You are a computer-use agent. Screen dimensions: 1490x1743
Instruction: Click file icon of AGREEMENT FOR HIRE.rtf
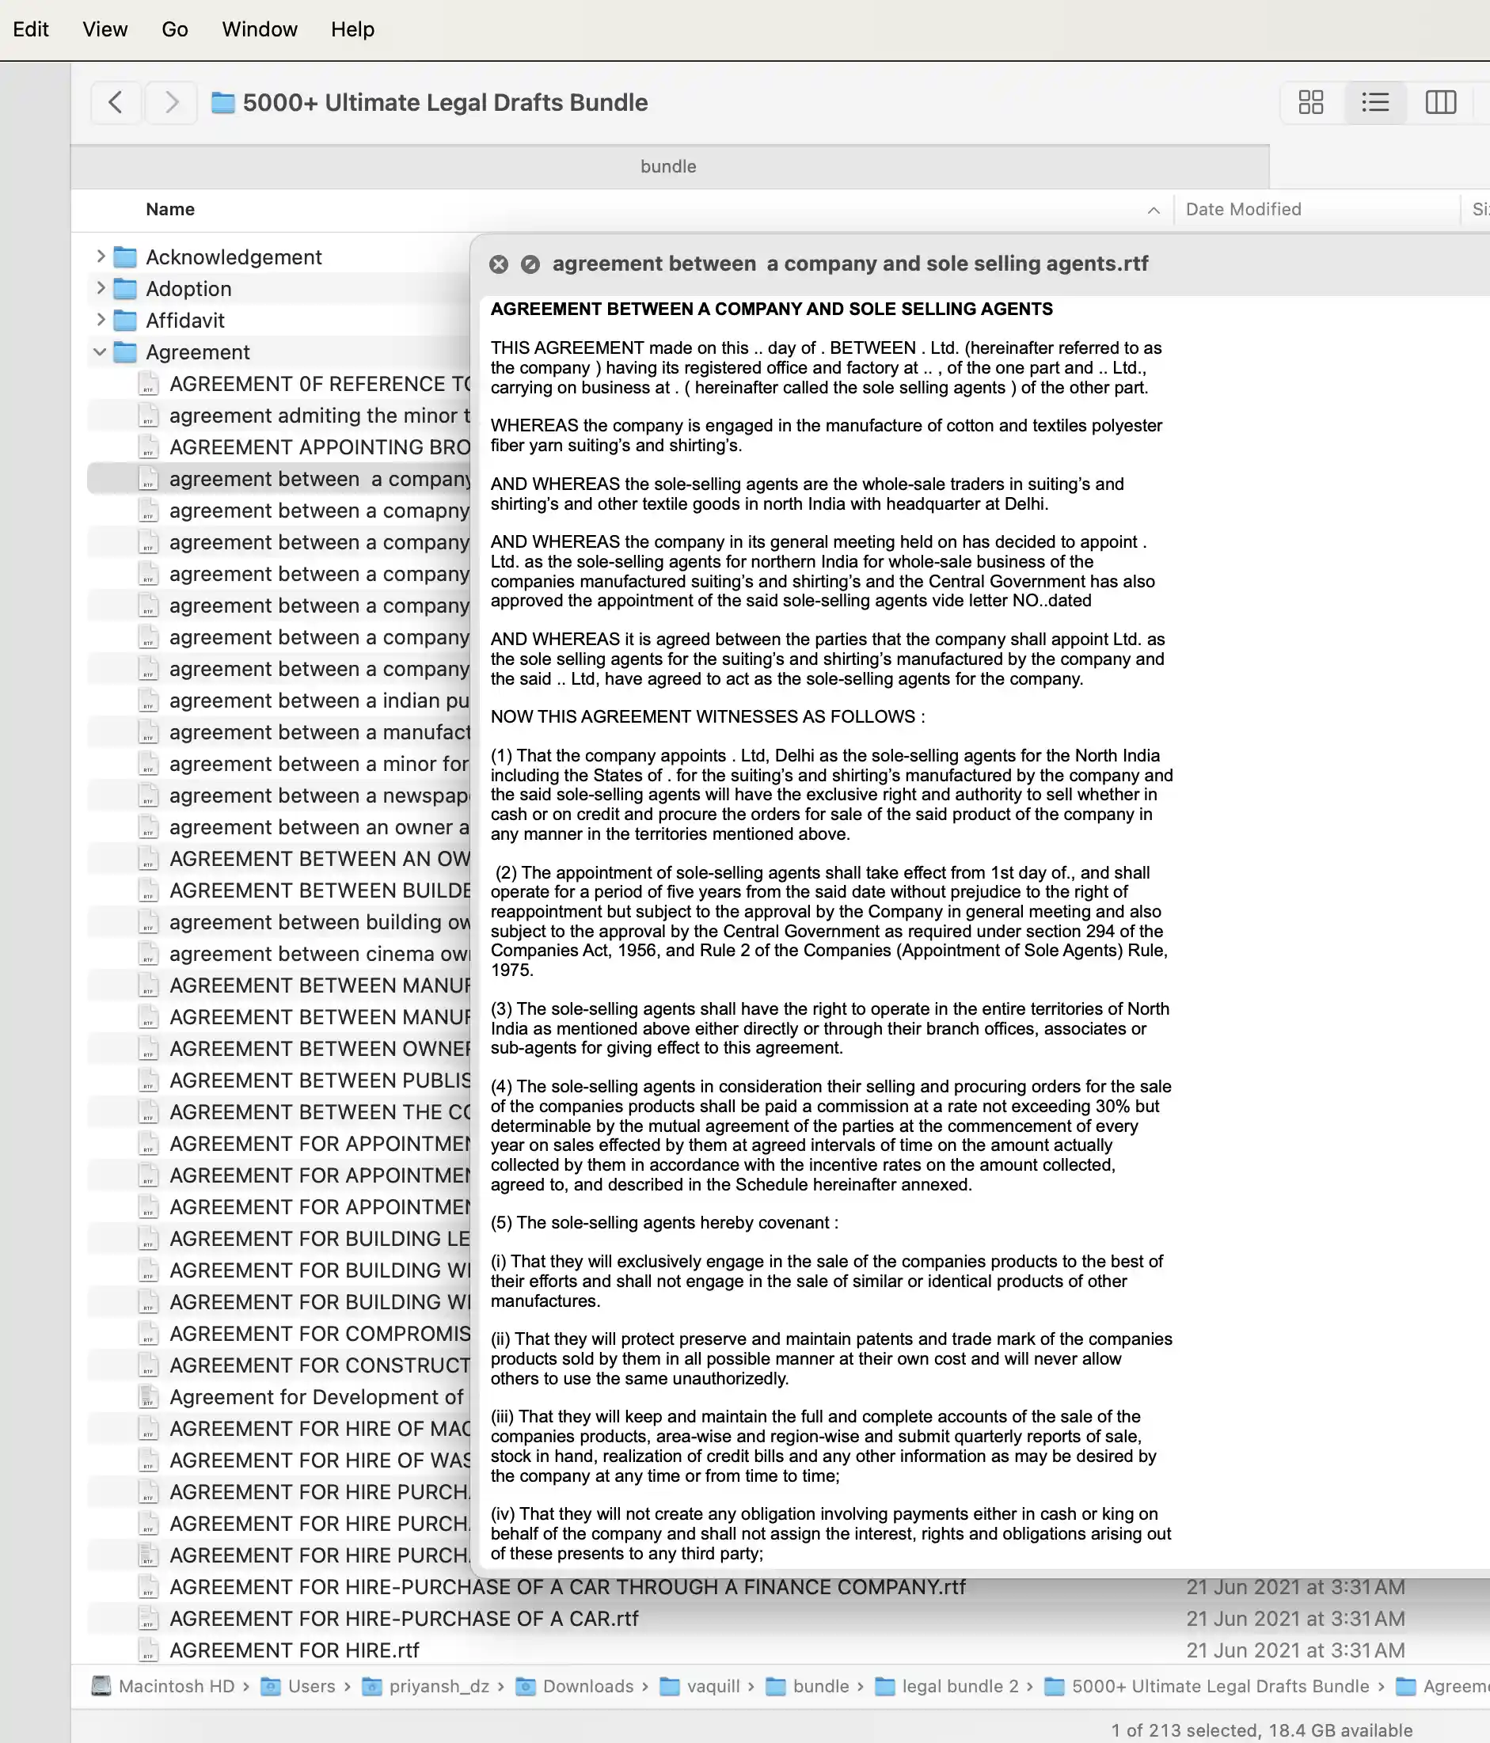[x=148, y=1650]
